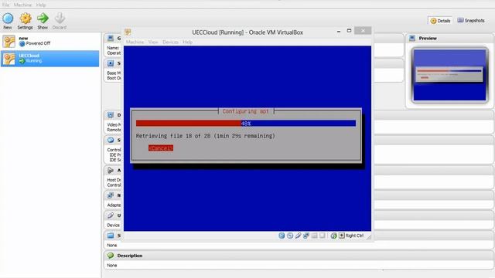
Task: Click the General section header icon
Action: tap(111, 38)
